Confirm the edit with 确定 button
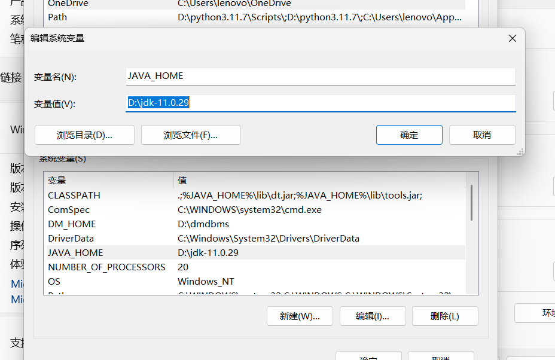 (x=409, y=135)
